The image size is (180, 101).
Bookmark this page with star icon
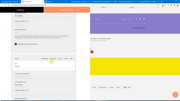158,5
